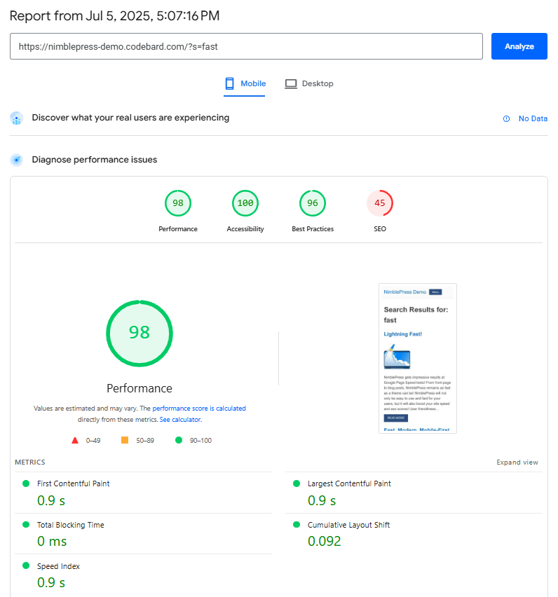Image resolution: width=558 pixels, height=597 pixels.
Task: Click the real users experience icon
Action: [17, 118]
